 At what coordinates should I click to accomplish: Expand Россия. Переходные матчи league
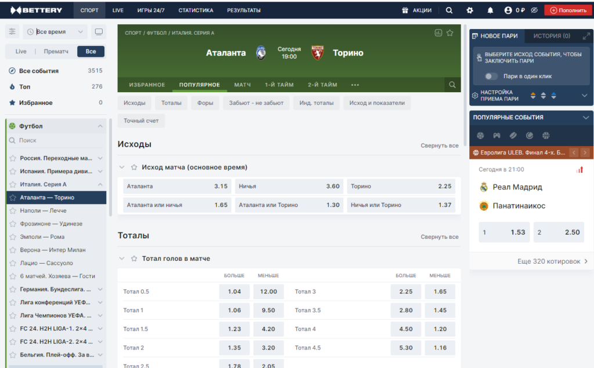(x=100, y=158)
